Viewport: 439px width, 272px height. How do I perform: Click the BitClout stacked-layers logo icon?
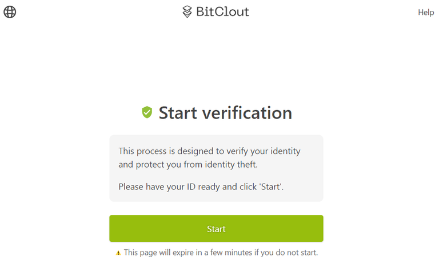(187, 12)
